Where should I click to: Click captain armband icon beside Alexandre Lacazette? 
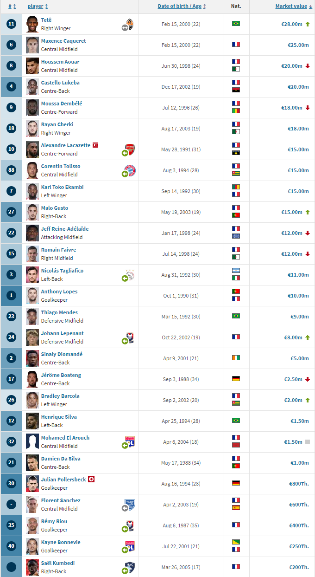tap(95, 145)
